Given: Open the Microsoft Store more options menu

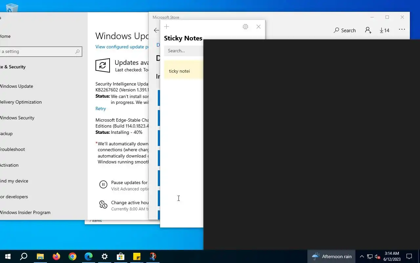Looking at the screenshot, I should 402,30.
